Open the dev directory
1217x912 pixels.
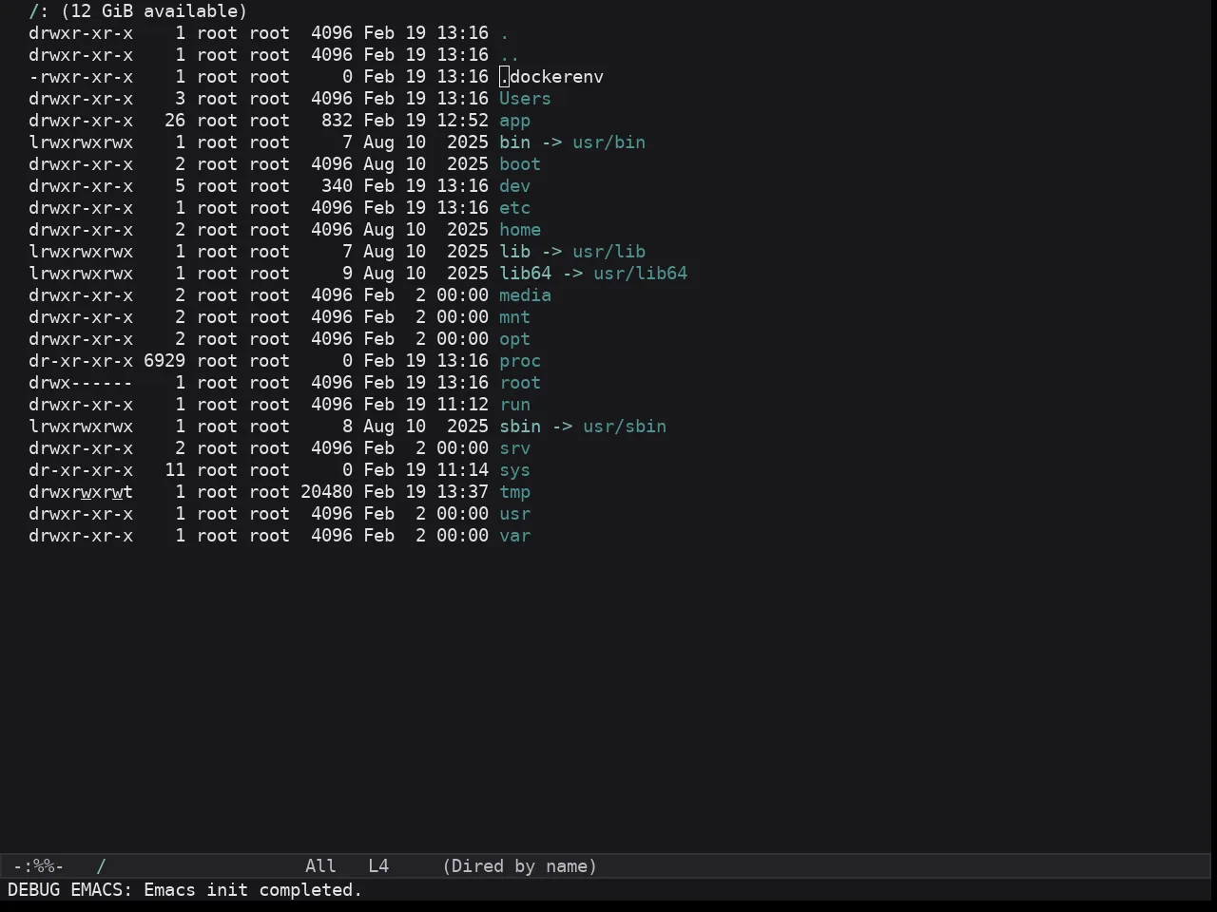coord(514,186)
